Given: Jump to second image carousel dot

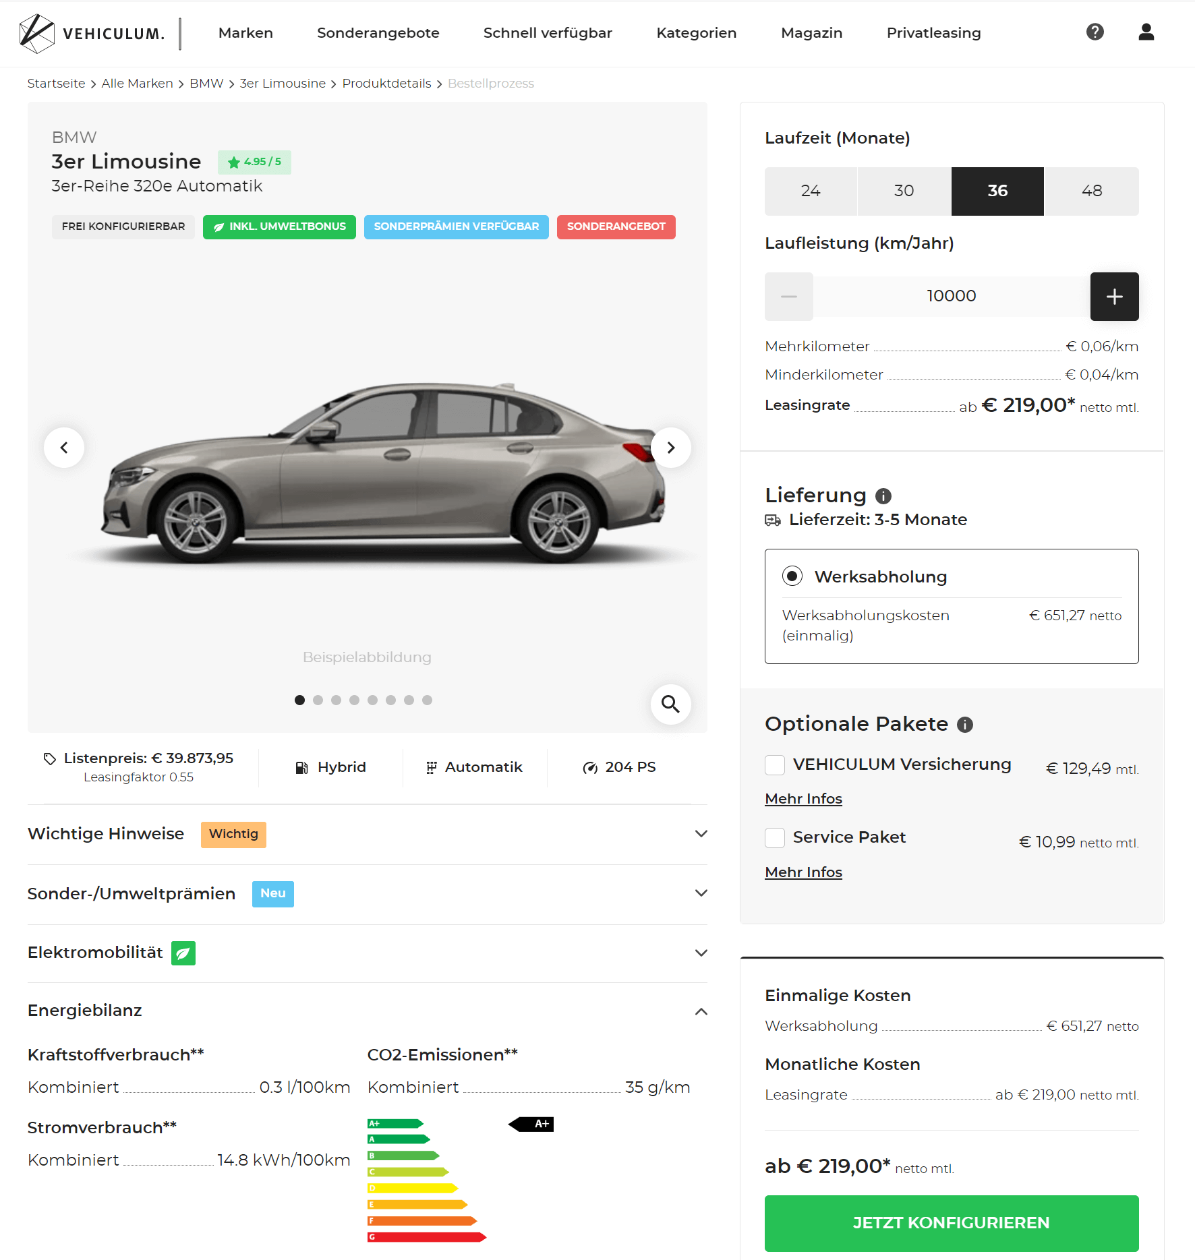Looking at the screenshot, I should pyautogui.click(x=318, y=700).
